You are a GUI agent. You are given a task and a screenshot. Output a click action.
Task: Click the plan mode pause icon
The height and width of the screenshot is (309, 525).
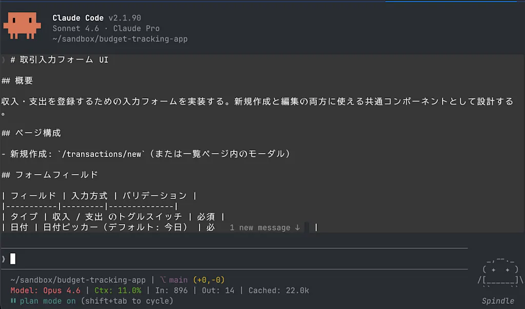[13, 301]
